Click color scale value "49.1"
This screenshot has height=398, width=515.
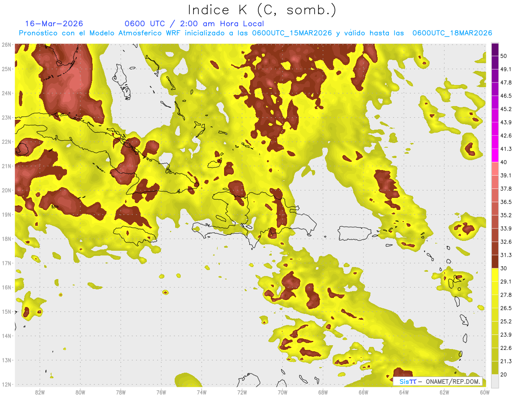click(x=506, y=69)
